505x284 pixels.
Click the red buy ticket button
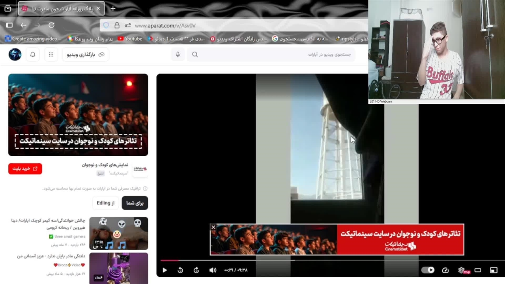click(25, 169)
